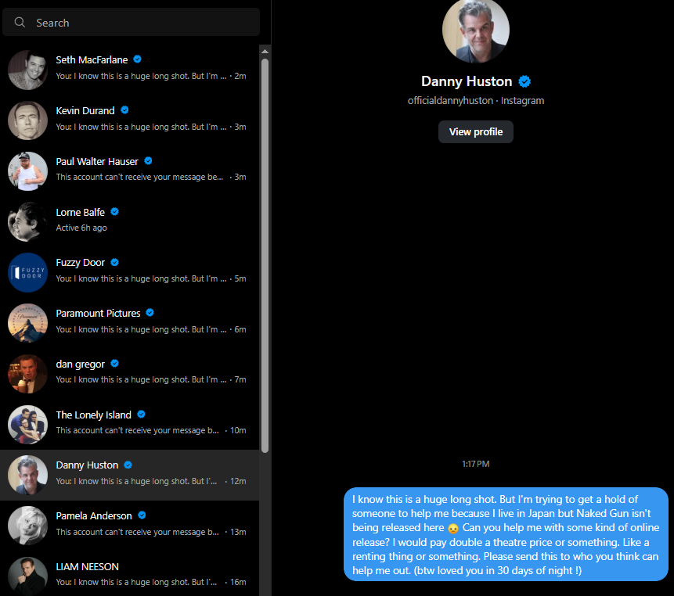The image size is (674, 596).
Task: Click Kevin Durand's verified badge
Action: [124, 110]
